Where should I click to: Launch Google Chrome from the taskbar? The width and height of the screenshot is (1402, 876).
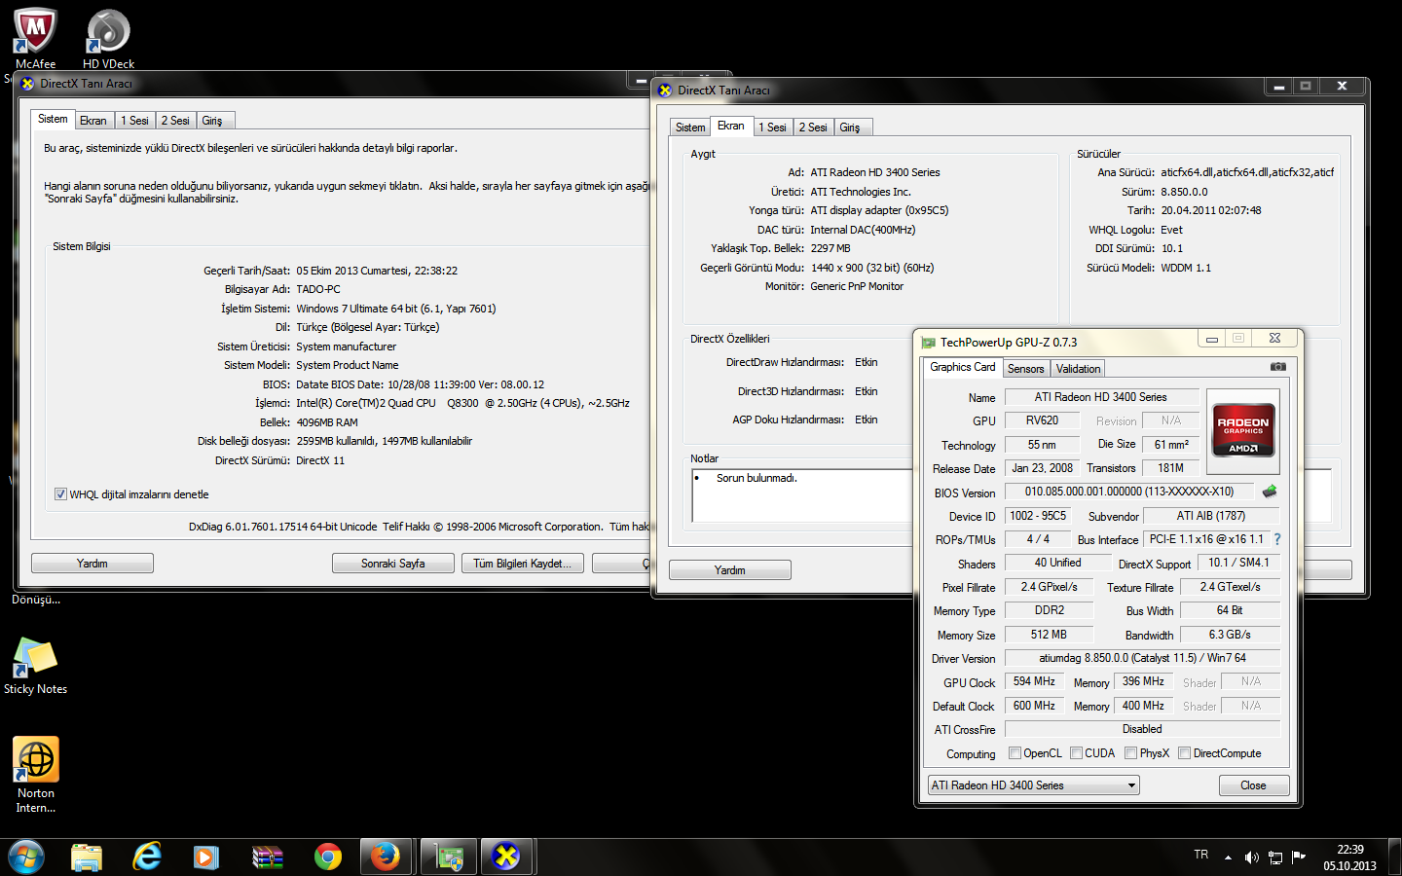pos(328,858)
